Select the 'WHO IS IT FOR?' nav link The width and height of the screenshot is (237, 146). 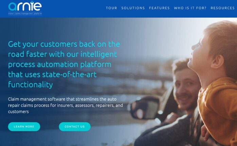pyautogui.click(x=190, y=8)
